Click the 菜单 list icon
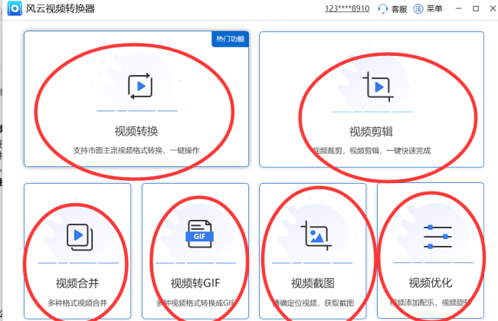Screen dimensions: 498x321 [x=418, y=8]
